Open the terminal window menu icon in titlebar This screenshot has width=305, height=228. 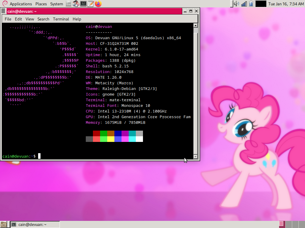[3, 11]
